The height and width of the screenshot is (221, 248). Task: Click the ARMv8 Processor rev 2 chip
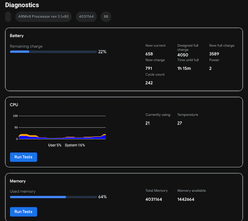pos(43,17)
